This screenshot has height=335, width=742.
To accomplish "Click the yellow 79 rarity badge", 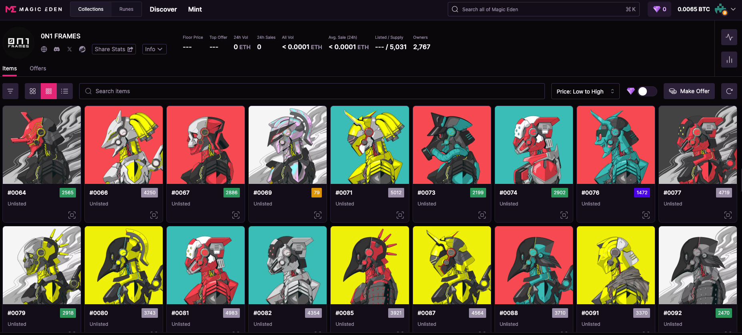I will [316, 193].
